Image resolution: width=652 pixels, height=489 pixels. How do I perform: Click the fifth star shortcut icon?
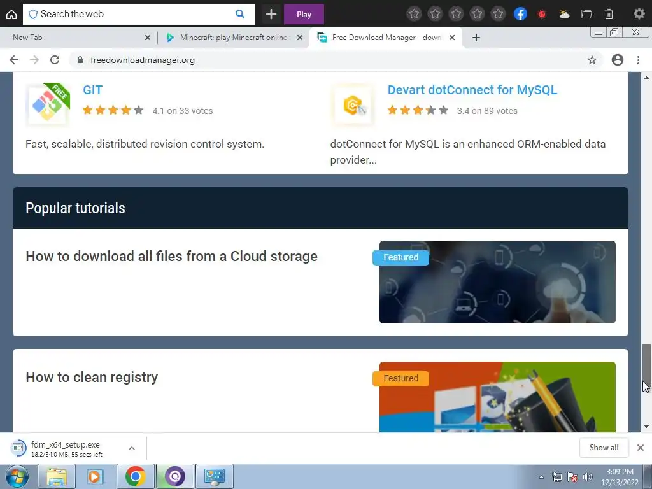498,14
